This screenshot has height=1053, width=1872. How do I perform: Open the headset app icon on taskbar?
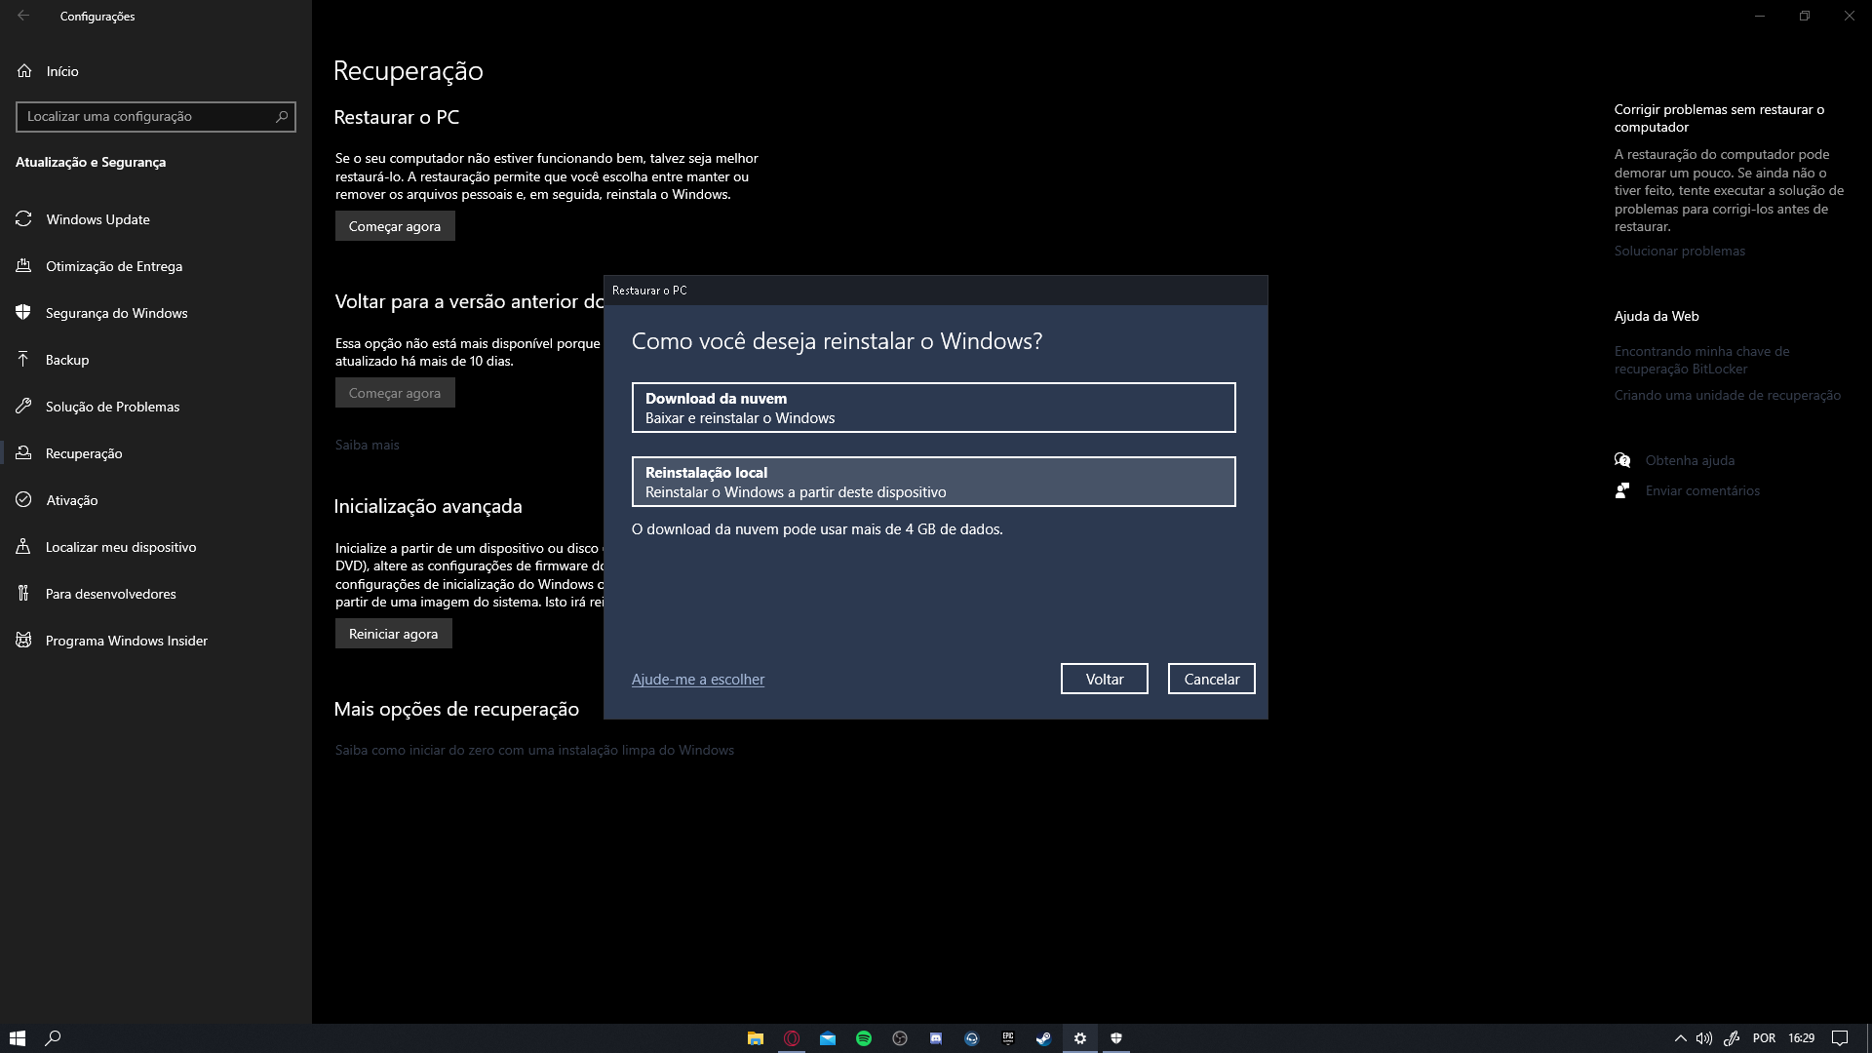point(972,1038)
